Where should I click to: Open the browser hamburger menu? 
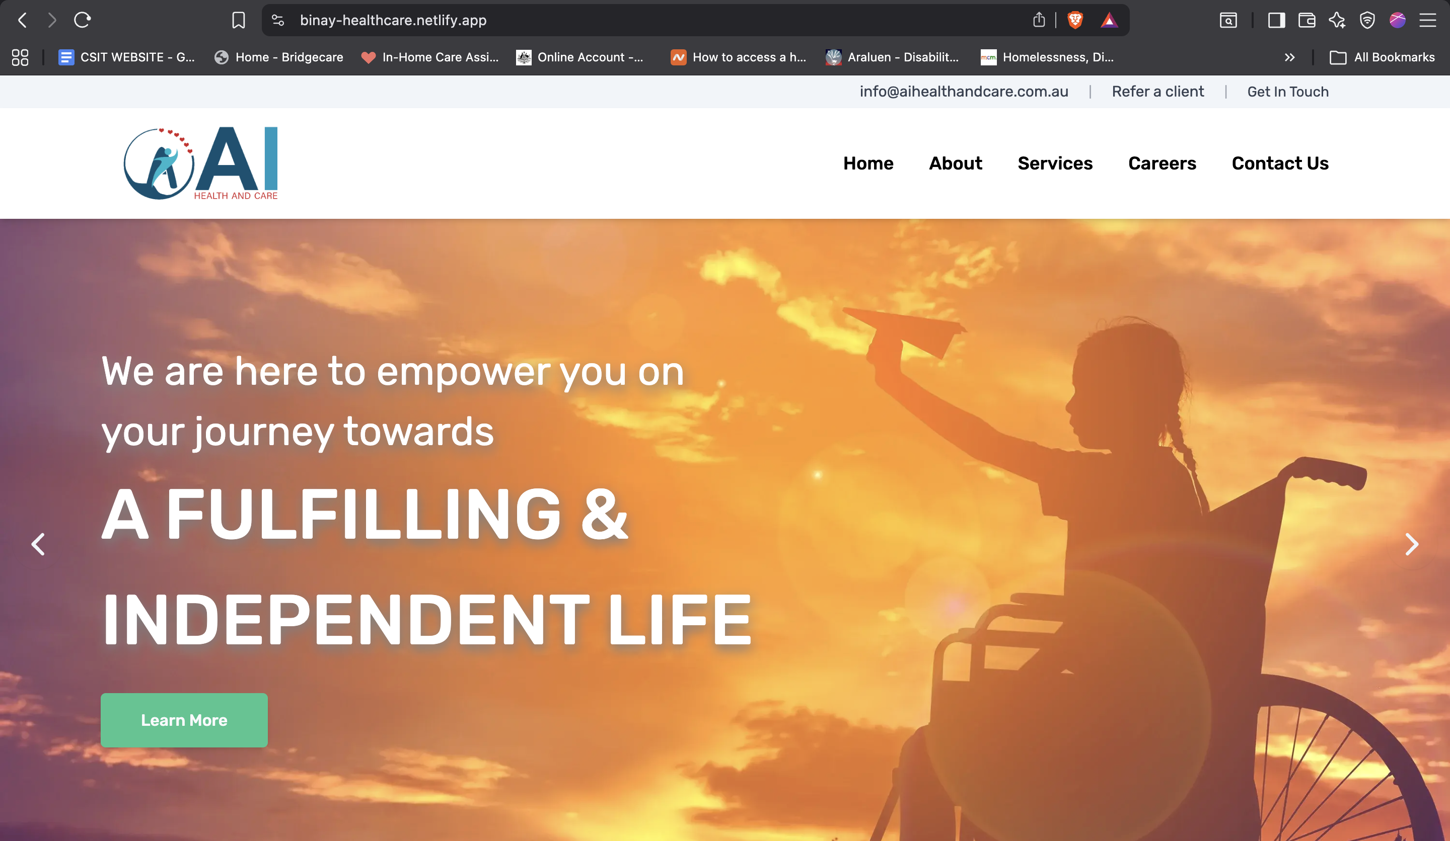coord(1427,21)
